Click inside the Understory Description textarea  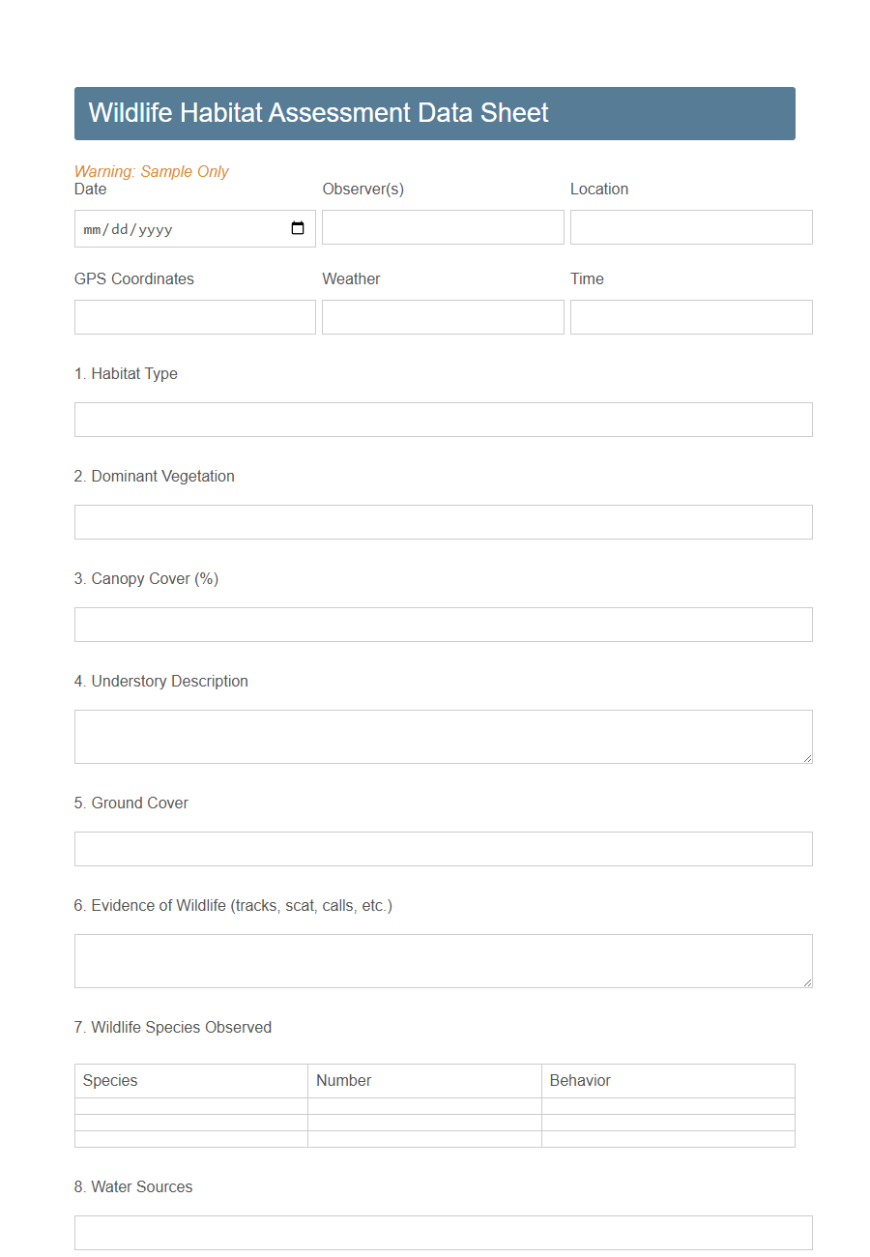(443, 736)
